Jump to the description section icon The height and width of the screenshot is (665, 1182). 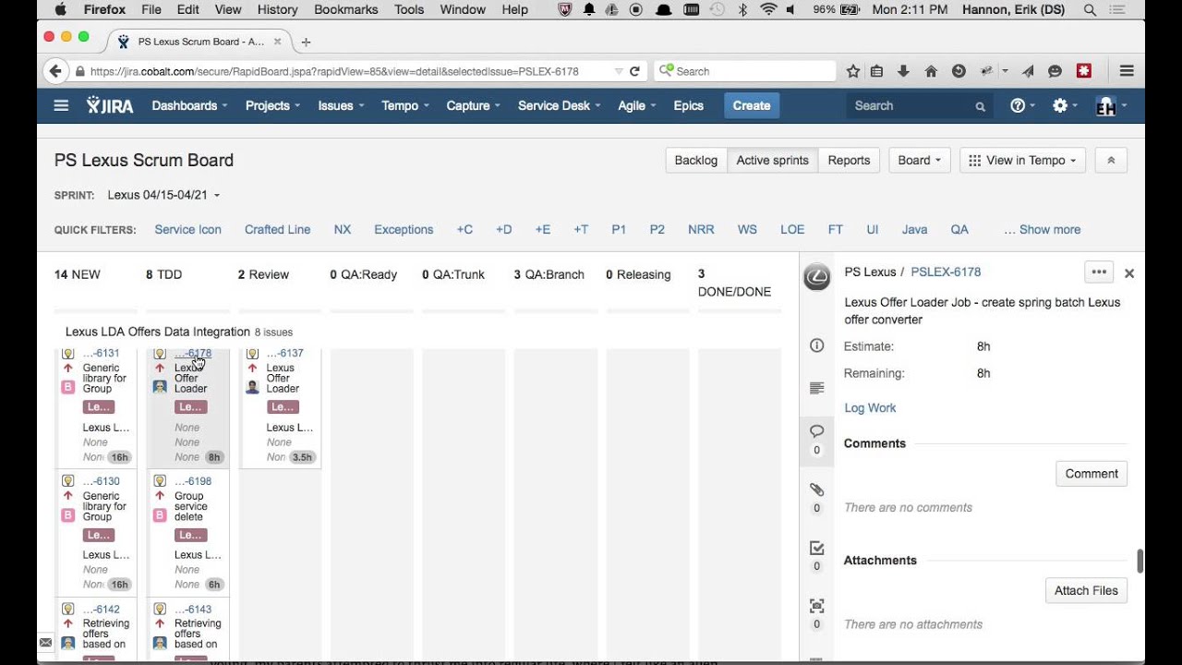[x=816, y=388]
